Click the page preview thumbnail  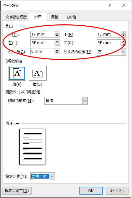tap(32, 147)
